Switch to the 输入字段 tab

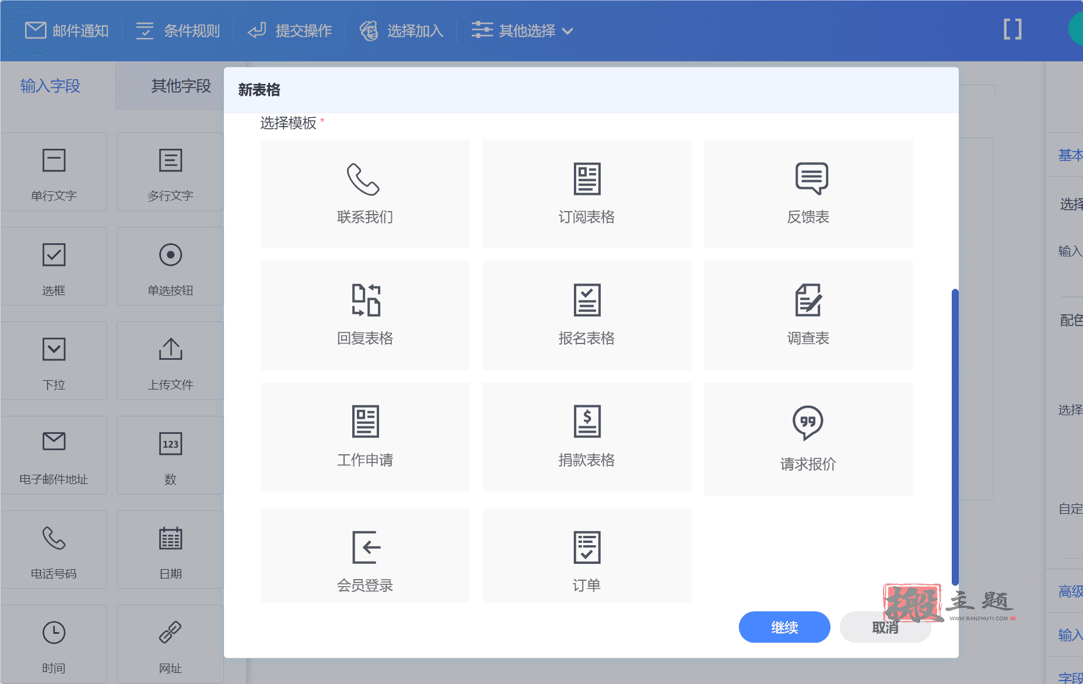tap(51, 86)
